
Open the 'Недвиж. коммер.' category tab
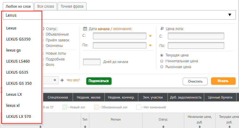coord(121,97)
